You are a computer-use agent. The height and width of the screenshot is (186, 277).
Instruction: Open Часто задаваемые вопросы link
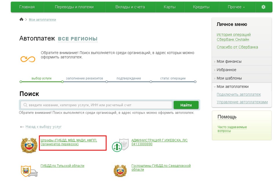coord(232,129)
